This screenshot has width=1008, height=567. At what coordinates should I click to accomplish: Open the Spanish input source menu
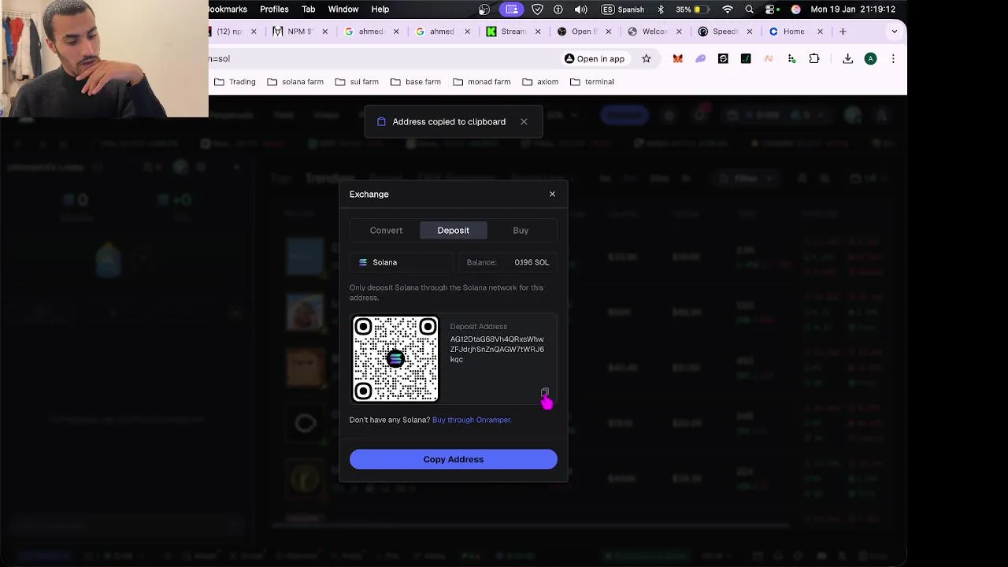point(622,9)
